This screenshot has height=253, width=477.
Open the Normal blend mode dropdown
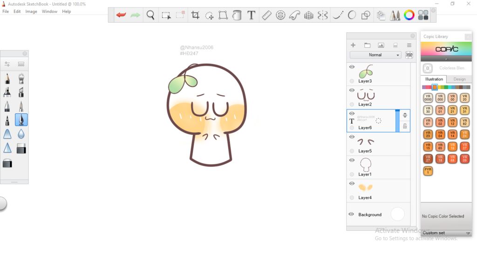375,55
